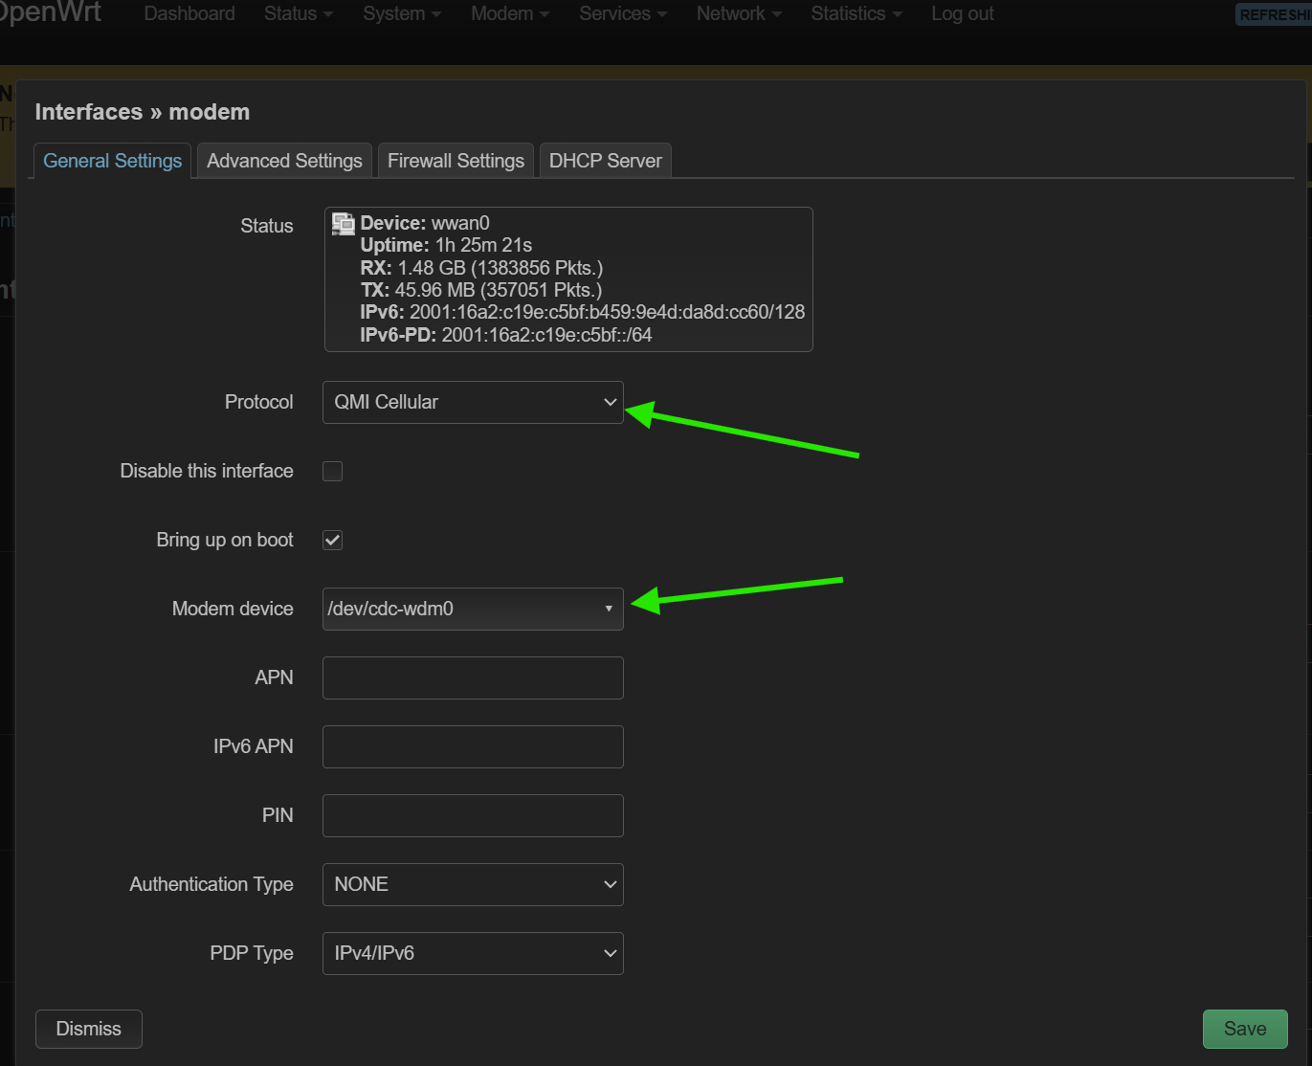Switch to Advanced Settings tab

tap(284, 161)
